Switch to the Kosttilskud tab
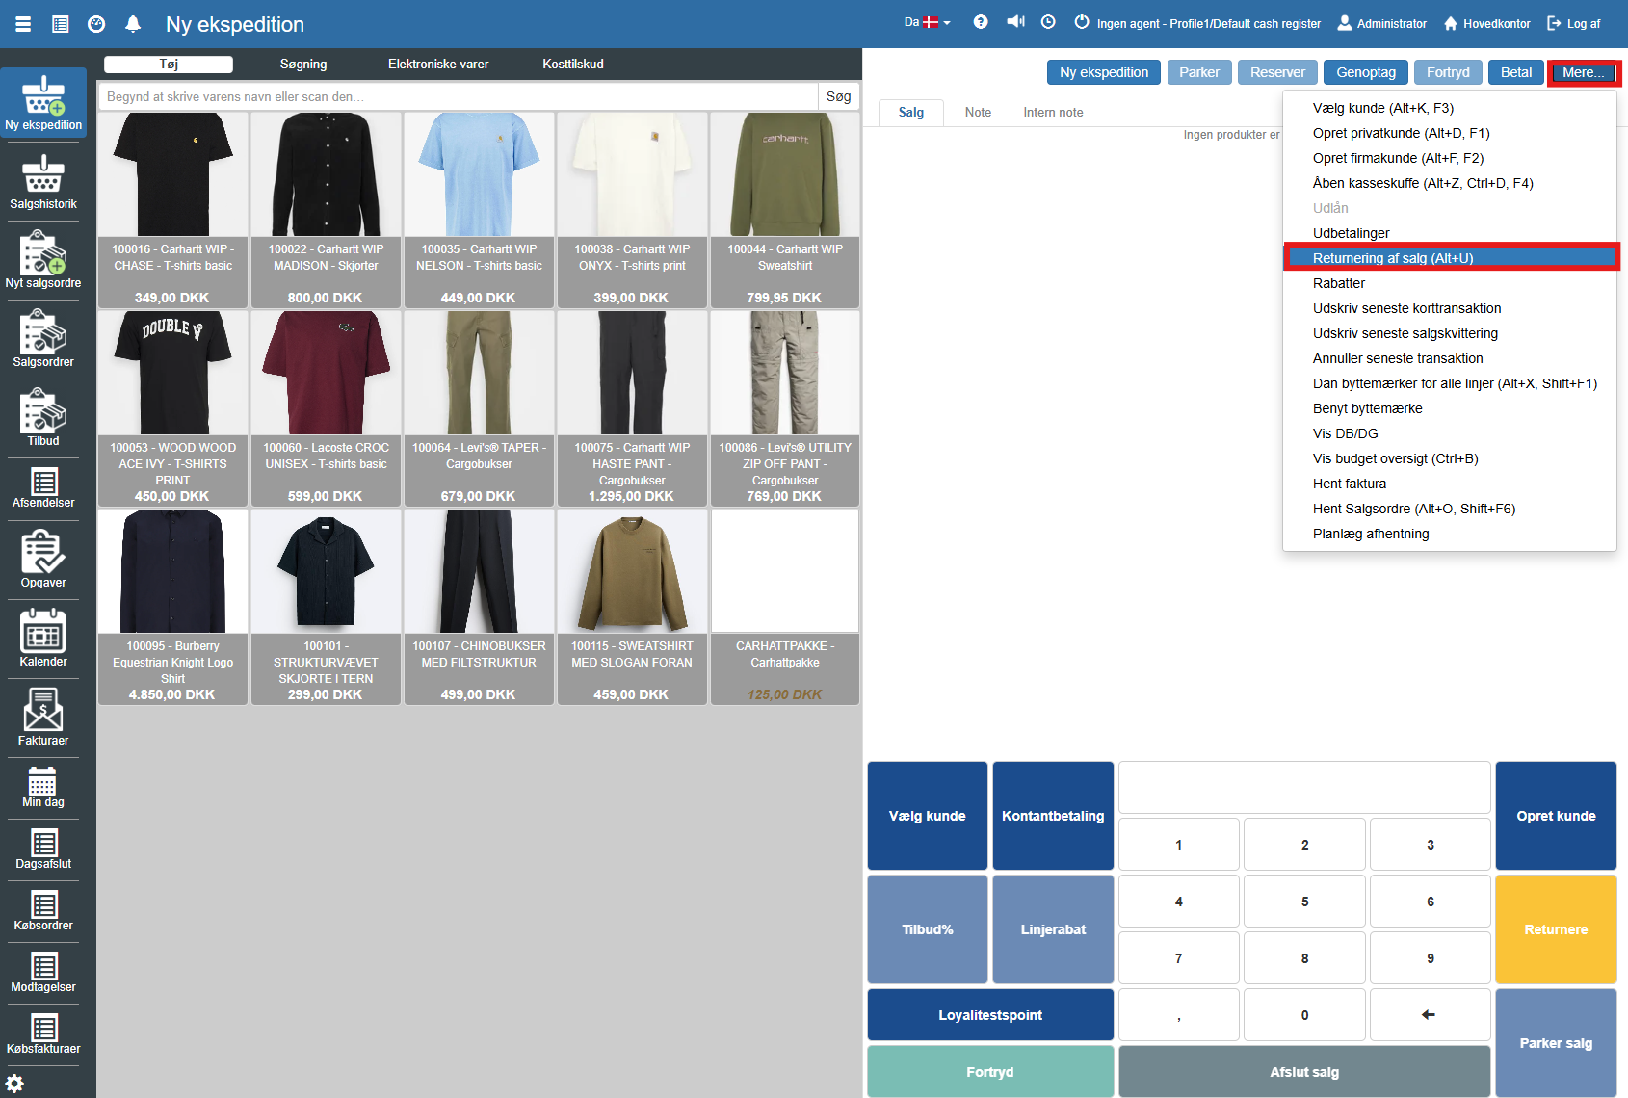The image size is (1628, 1098). 573,65
